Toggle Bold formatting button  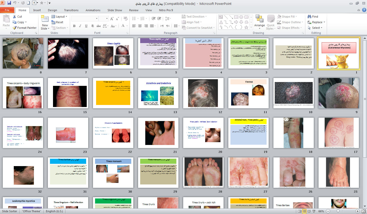74,26
